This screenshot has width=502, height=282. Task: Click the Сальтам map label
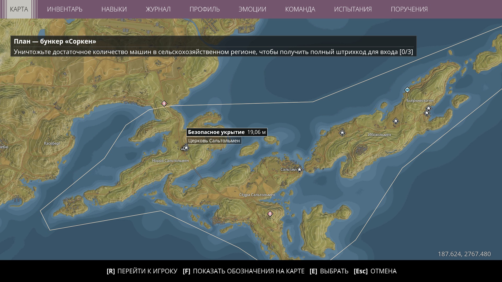click(288, 169)
